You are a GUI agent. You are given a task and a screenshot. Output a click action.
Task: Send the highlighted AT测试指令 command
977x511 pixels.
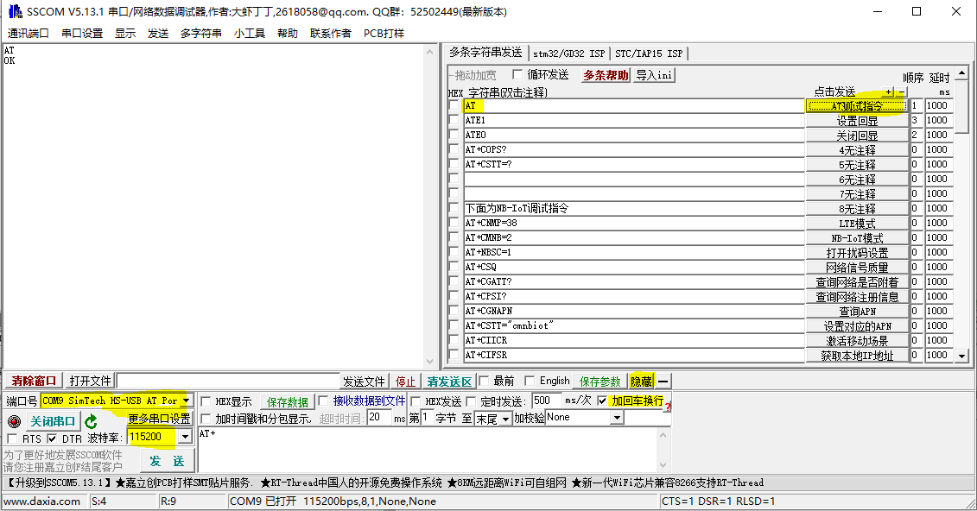(x=855, y=105)
